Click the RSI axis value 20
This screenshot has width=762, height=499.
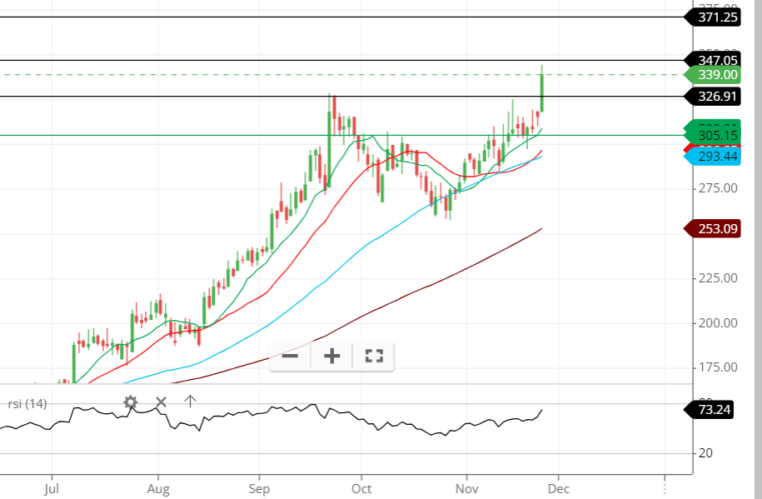(x=705, y=453)
